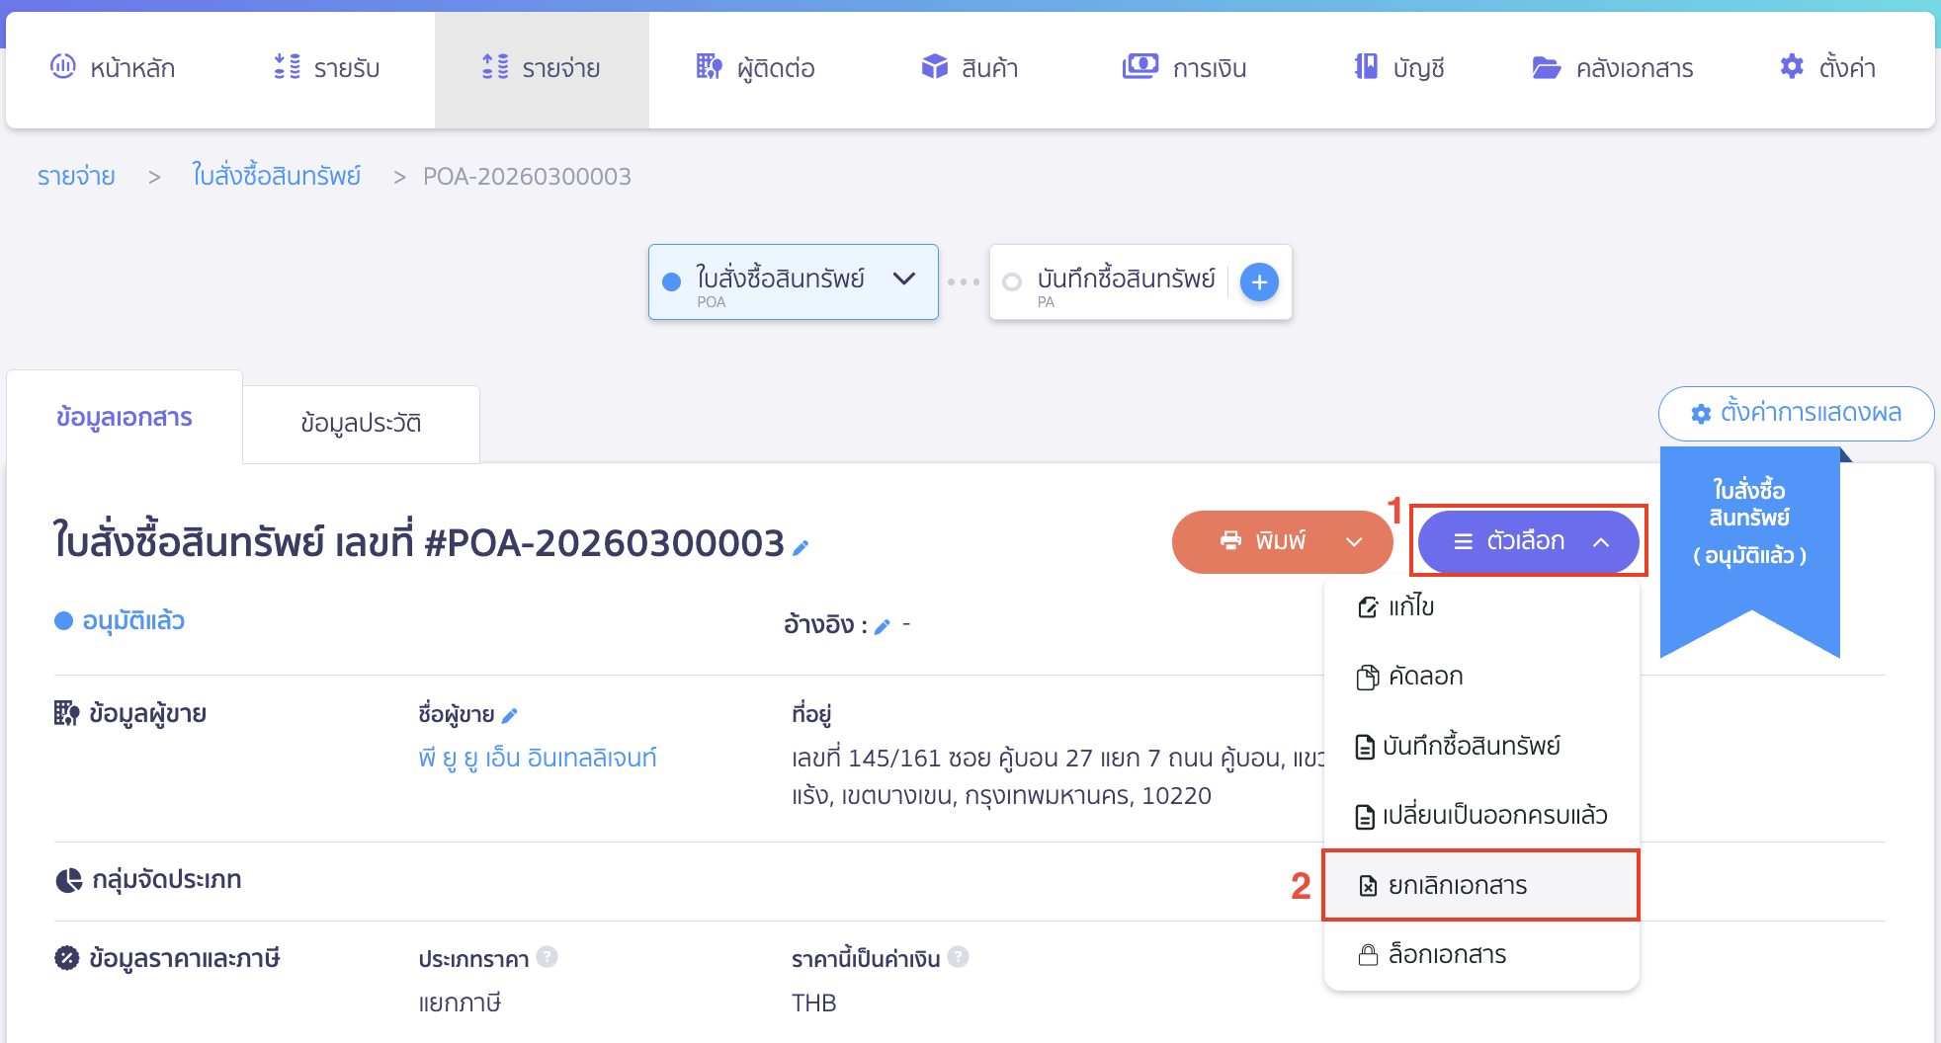Add บันทึกซื้อสินทรัพย์ with the plus icon

1258,281
